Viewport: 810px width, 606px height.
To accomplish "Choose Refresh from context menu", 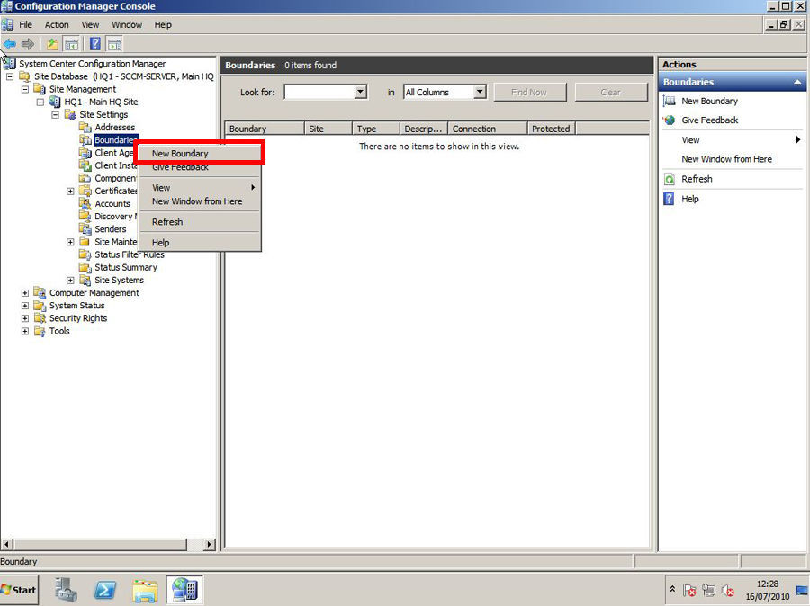I will 199,222.
